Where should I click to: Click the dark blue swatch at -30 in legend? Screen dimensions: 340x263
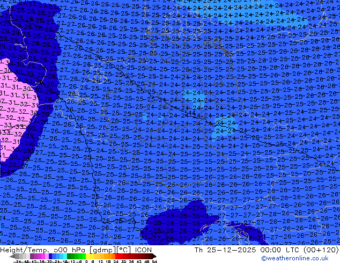pos(50,256)
